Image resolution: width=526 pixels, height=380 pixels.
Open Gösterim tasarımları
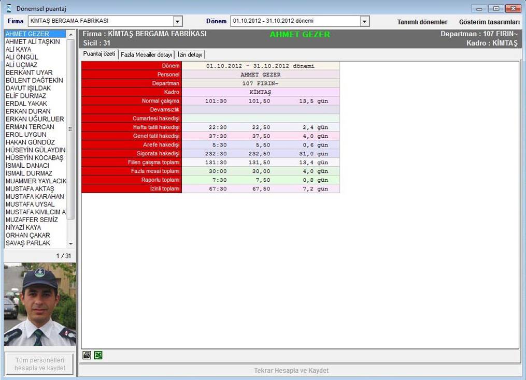point(489,22)
